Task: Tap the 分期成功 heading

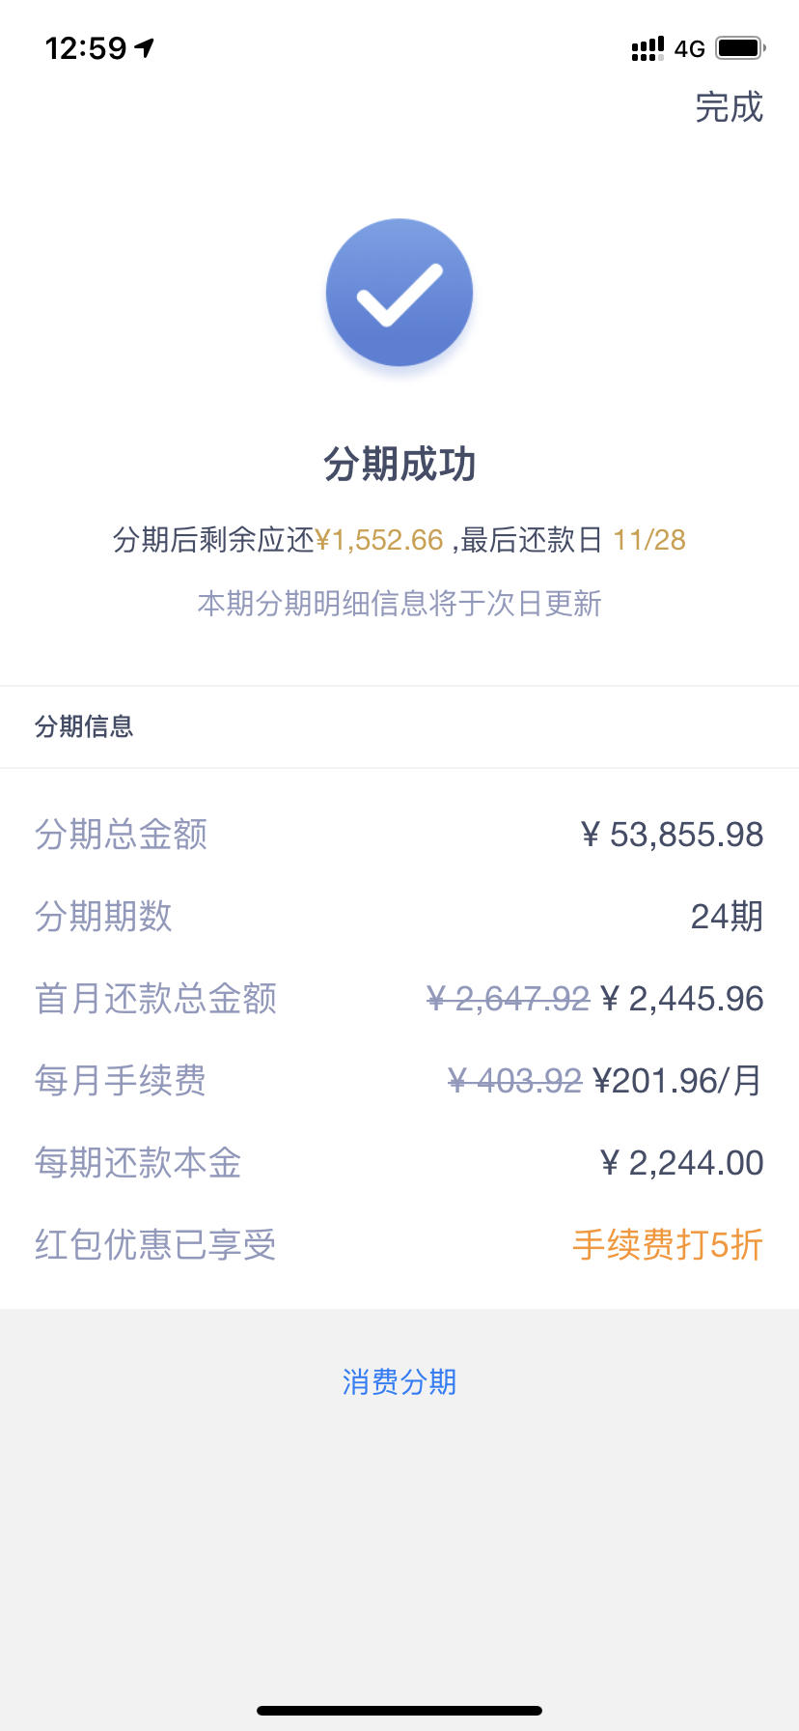Action: [399, 465]
